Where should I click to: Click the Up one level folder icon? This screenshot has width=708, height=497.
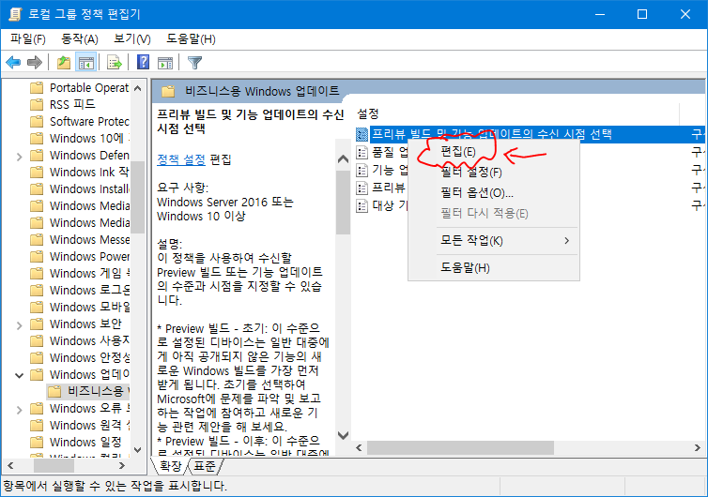[64, 62]
